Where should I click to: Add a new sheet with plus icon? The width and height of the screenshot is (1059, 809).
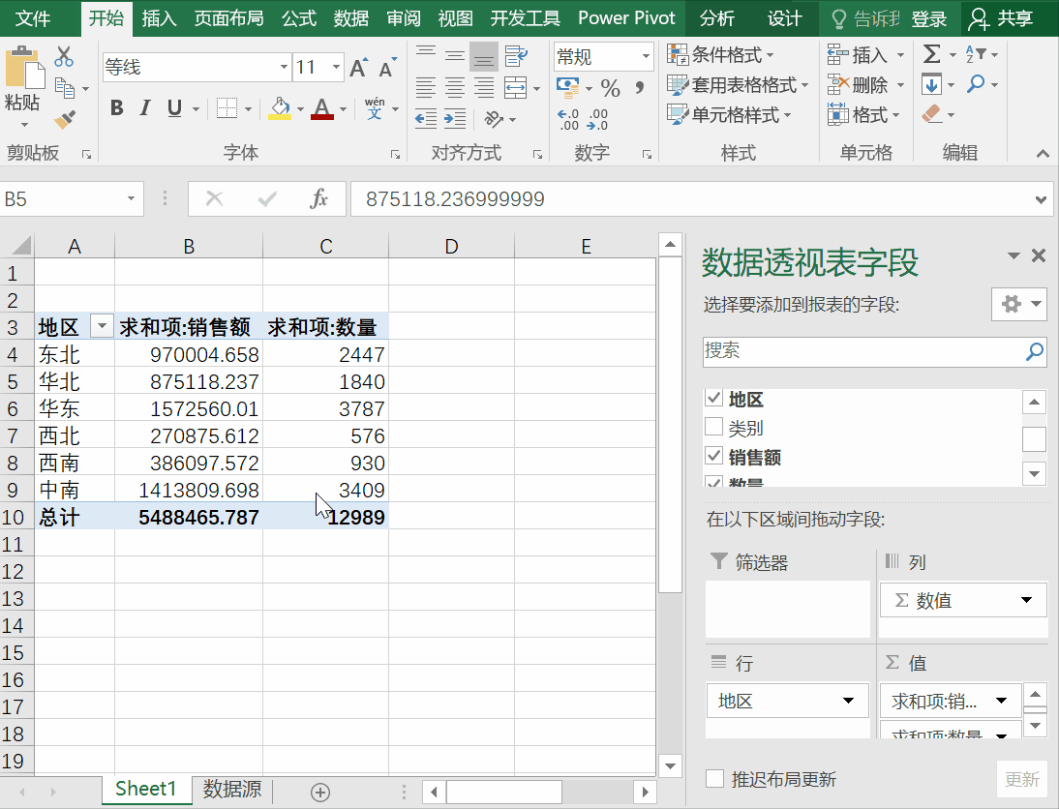320,793
